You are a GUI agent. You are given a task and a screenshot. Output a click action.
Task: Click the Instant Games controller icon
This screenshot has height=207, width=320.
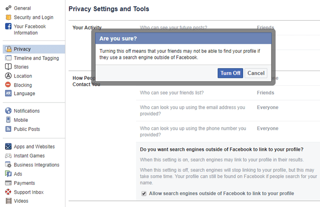8,156
